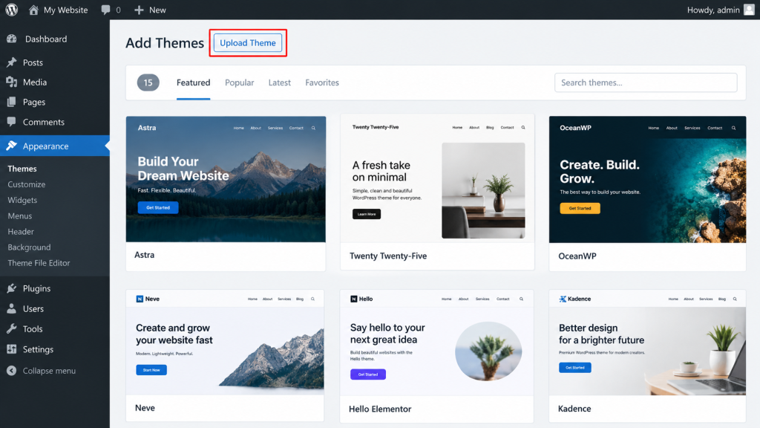Click My Website in admin bar
The image size is (760, 428).
(65, 10)
